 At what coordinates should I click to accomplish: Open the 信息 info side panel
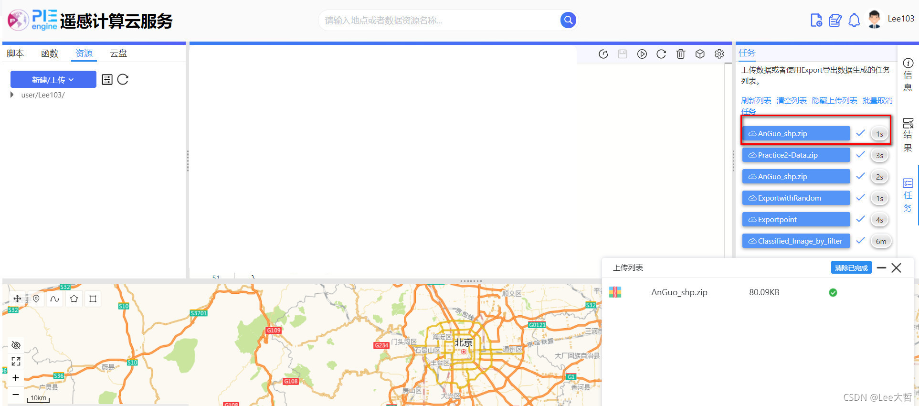908,75
